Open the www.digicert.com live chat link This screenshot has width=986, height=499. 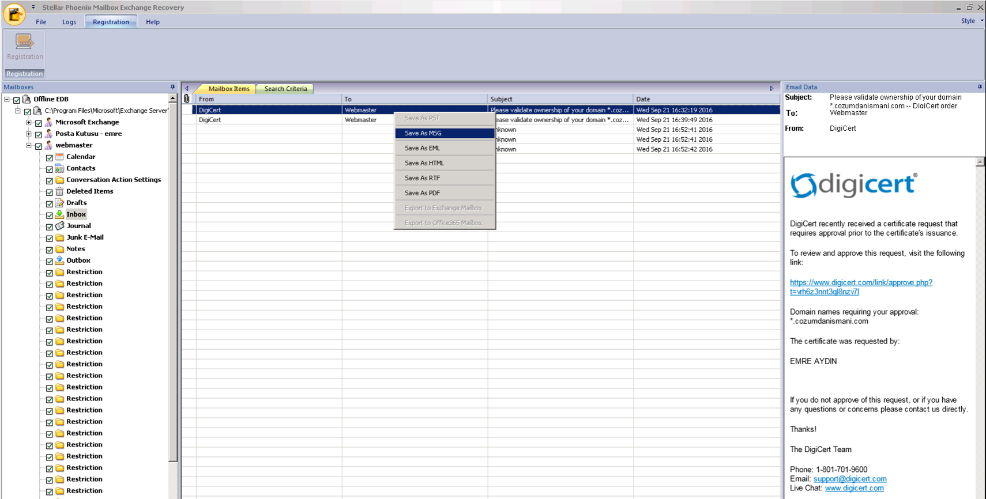point(854,488)
